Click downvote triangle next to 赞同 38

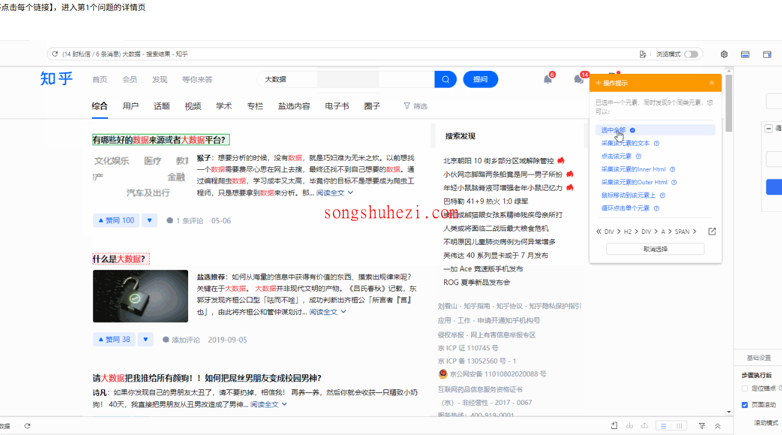145,340
